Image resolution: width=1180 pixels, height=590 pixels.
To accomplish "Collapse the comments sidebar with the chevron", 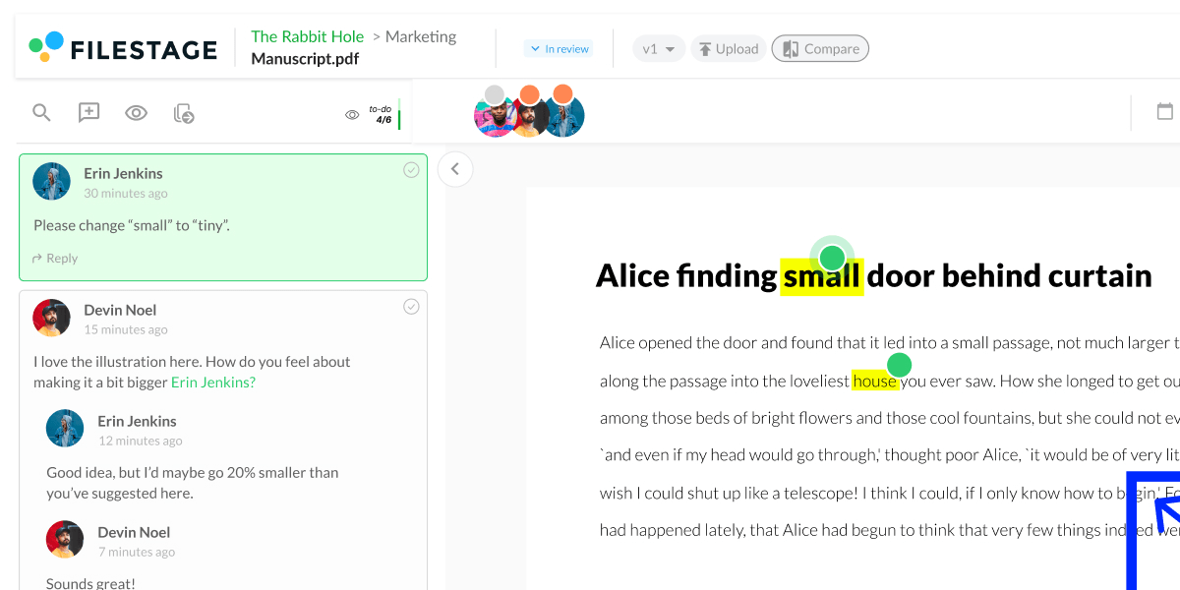I will tap(455, 168).
